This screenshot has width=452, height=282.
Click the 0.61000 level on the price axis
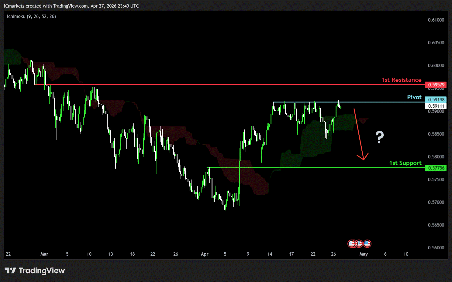(x=436, y=20)
